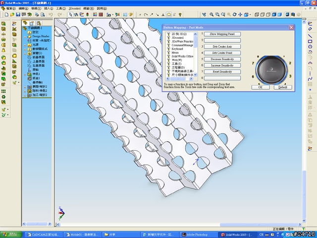Screen dimensions: 317x238
Task: Open the 工具 menu
Action: point(61,8)
